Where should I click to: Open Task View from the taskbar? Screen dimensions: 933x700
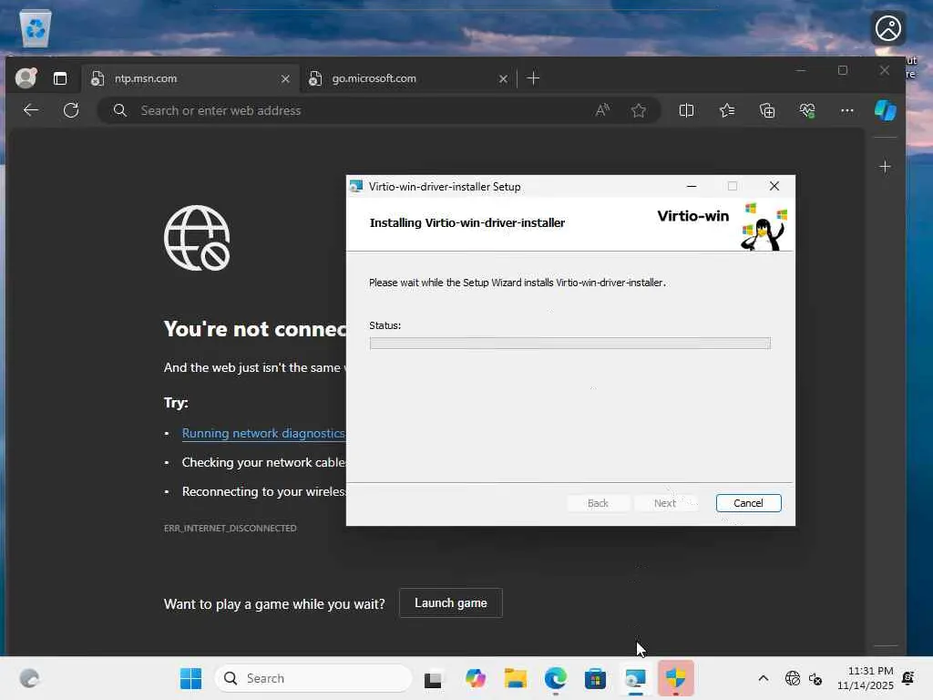tap(433, 678)
